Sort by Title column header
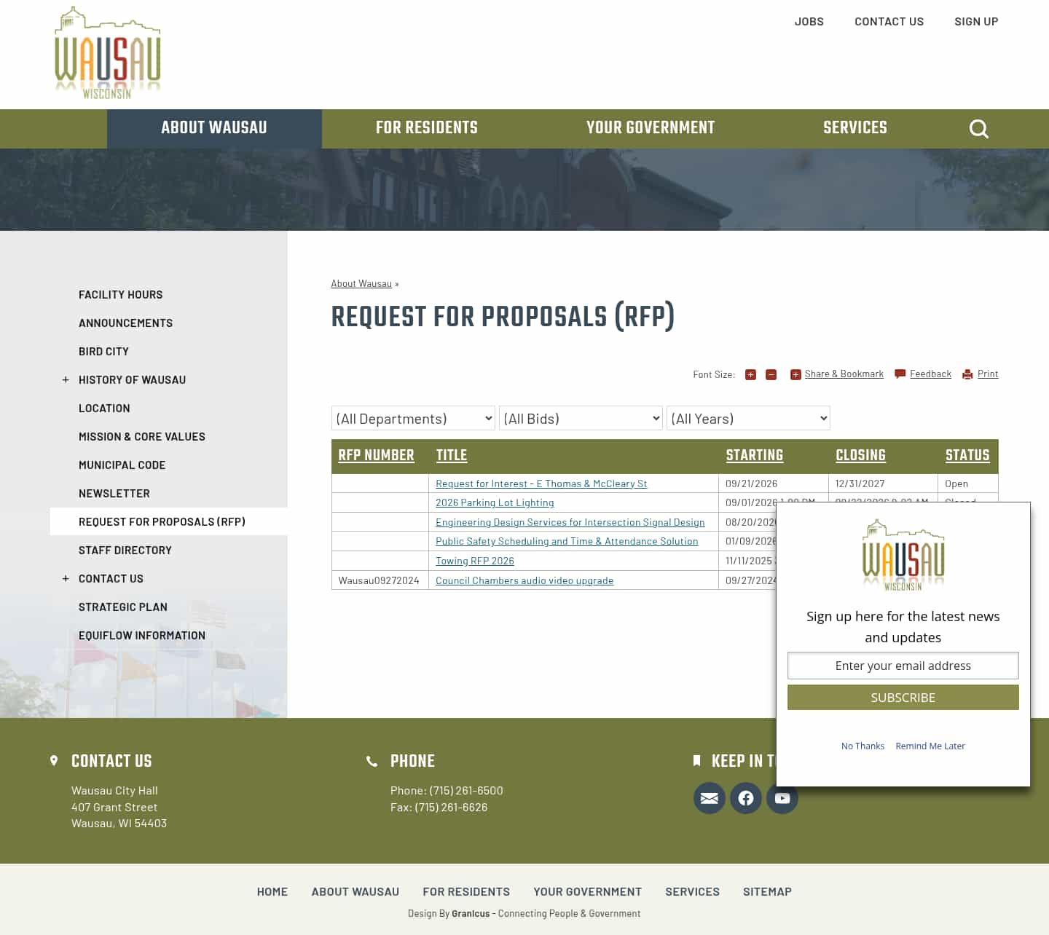This screenshot has height=935, width=1049. (452, 455)
